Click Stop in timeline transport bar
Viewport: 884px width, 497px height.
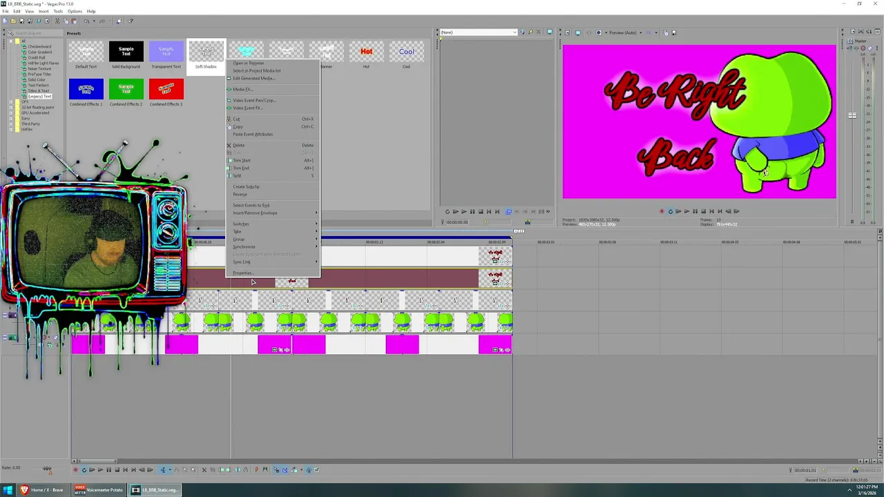(117, 470)
